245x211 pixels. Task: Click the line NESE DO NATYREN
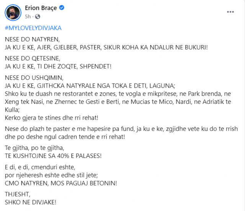click(32, 39)
